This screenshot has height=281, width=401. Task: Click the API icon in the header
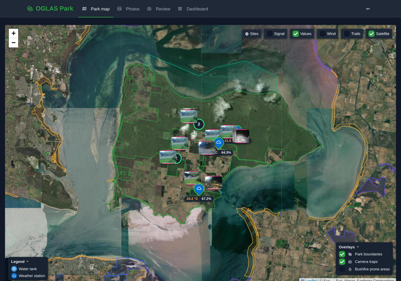(x=368, y=9)
